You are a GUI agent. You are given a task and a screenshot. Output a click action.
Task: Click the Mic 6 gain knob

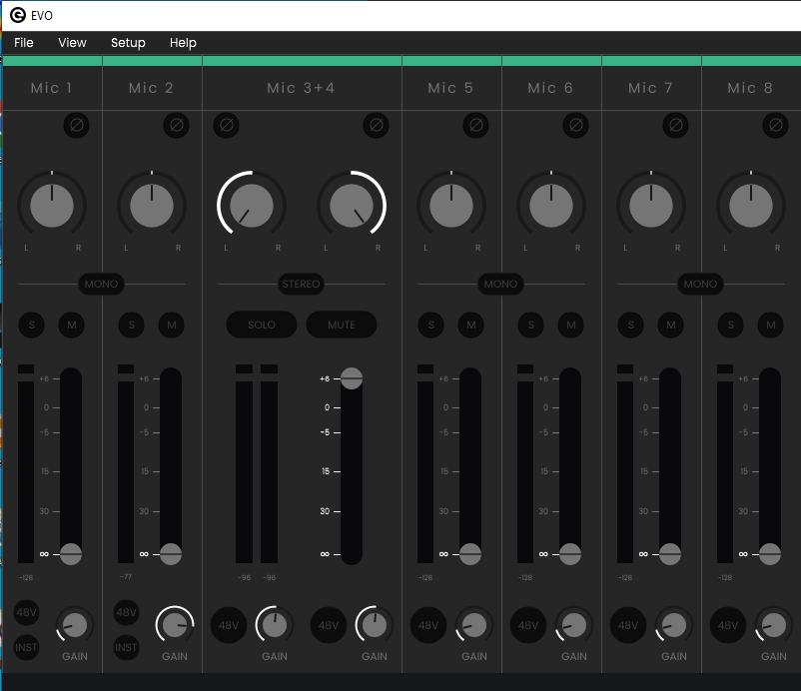click(574, 625)
